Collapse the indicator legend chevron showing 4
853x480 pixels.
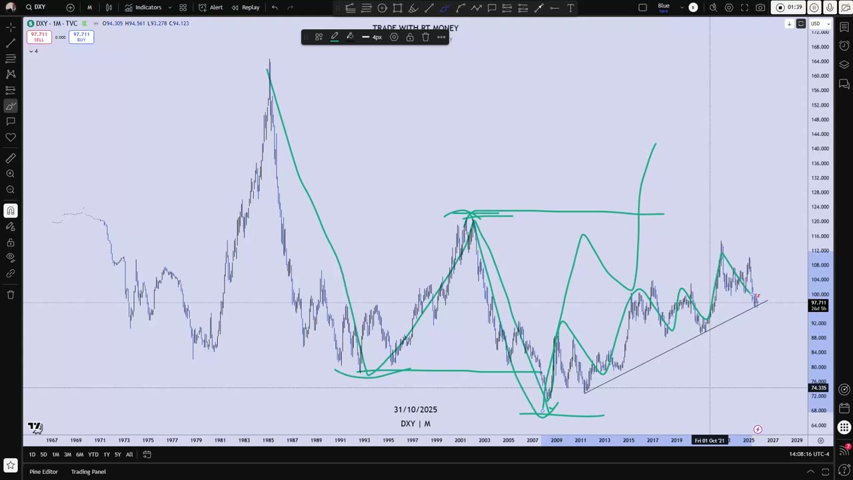(x=33, y=51)
